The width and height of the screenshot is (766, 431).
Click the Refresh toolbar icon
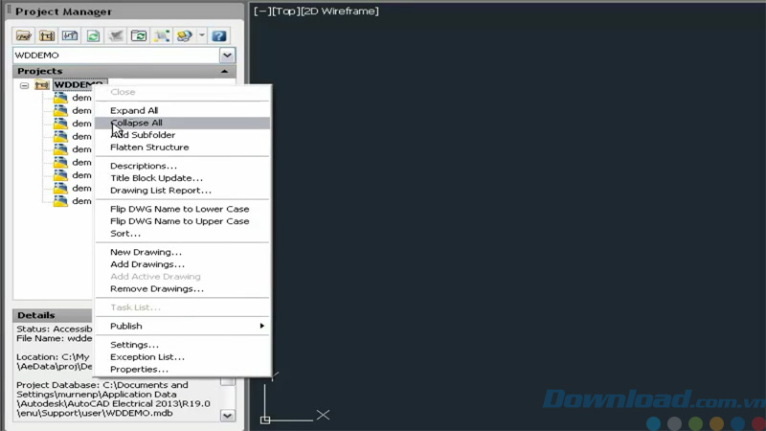pyautogui.click(x=93, y=35)
